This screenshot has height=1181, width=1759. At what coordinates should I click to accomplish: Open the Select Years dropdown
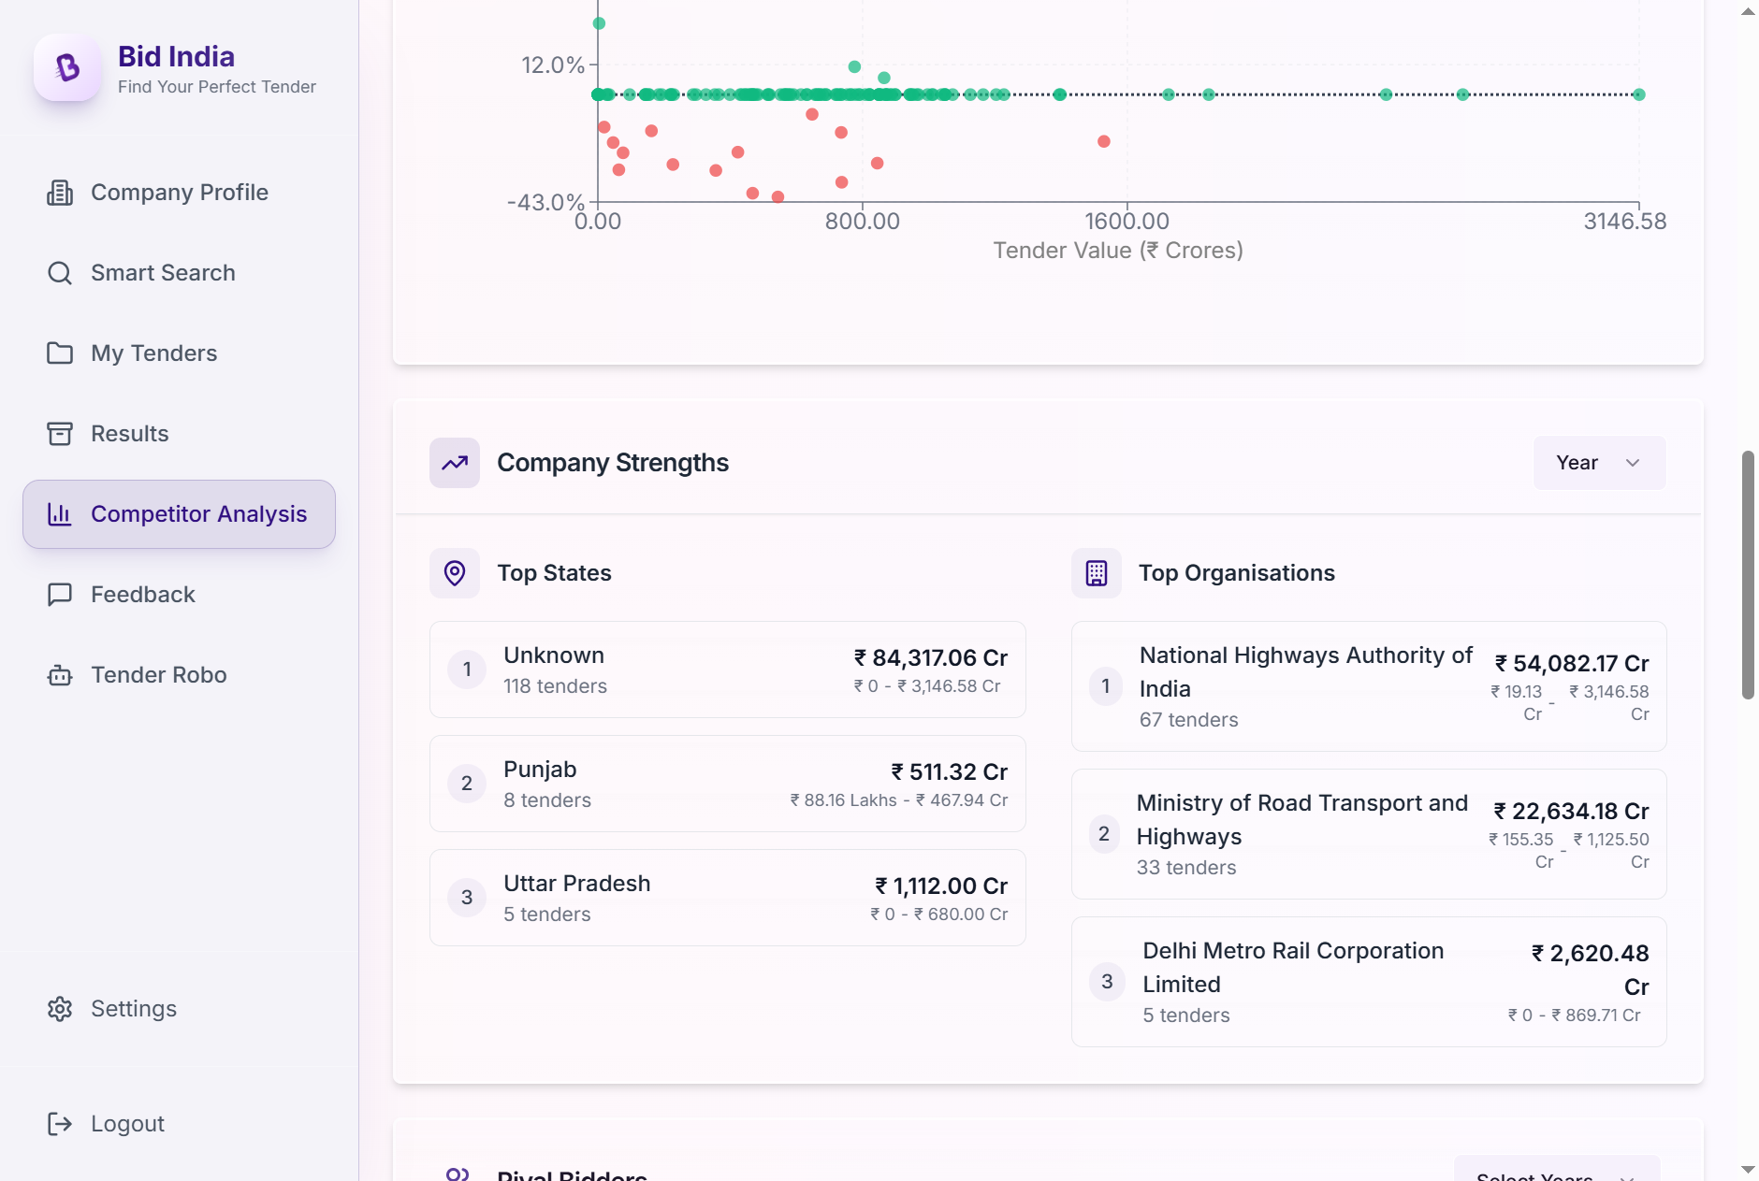click(1555, 1171)
